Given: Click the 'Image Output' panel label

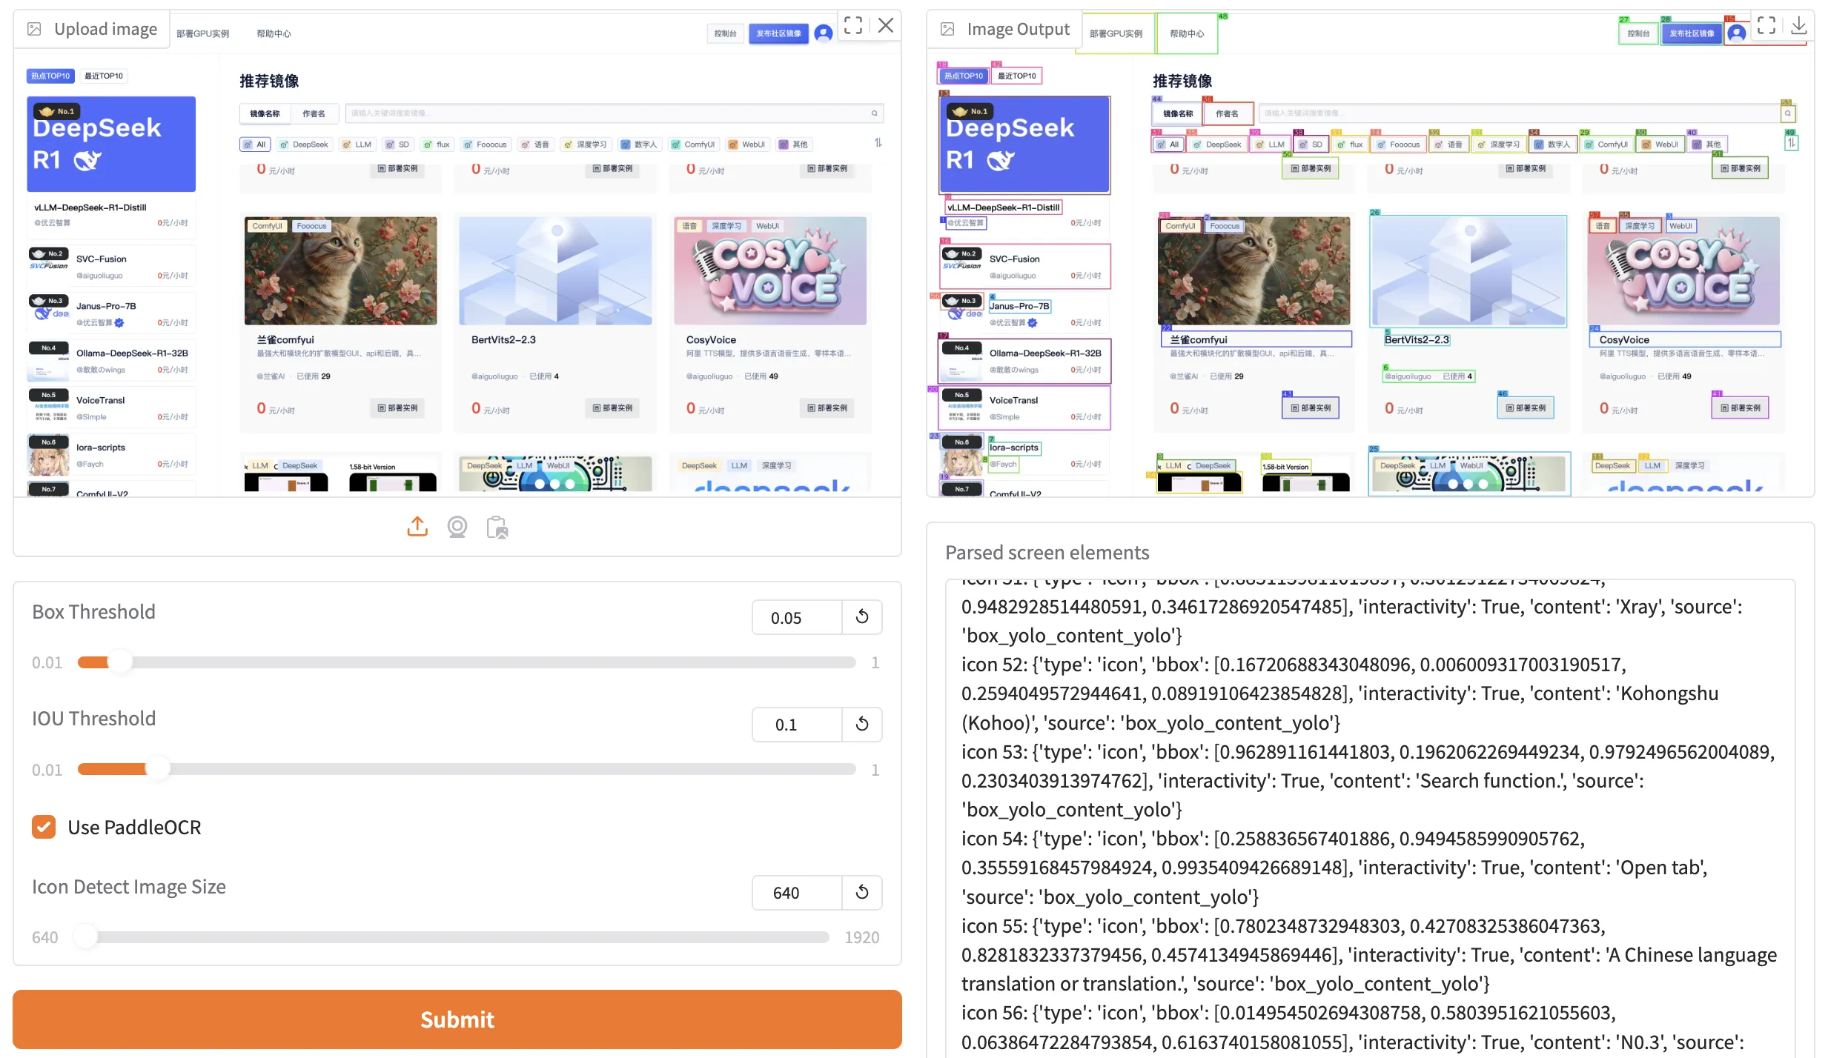Looking at the screenshot, I should point(1018,29).
